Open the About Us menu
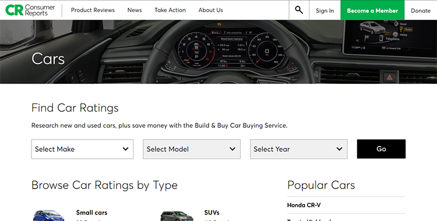Viewport: 437px width, 221px height. (211, 10)
